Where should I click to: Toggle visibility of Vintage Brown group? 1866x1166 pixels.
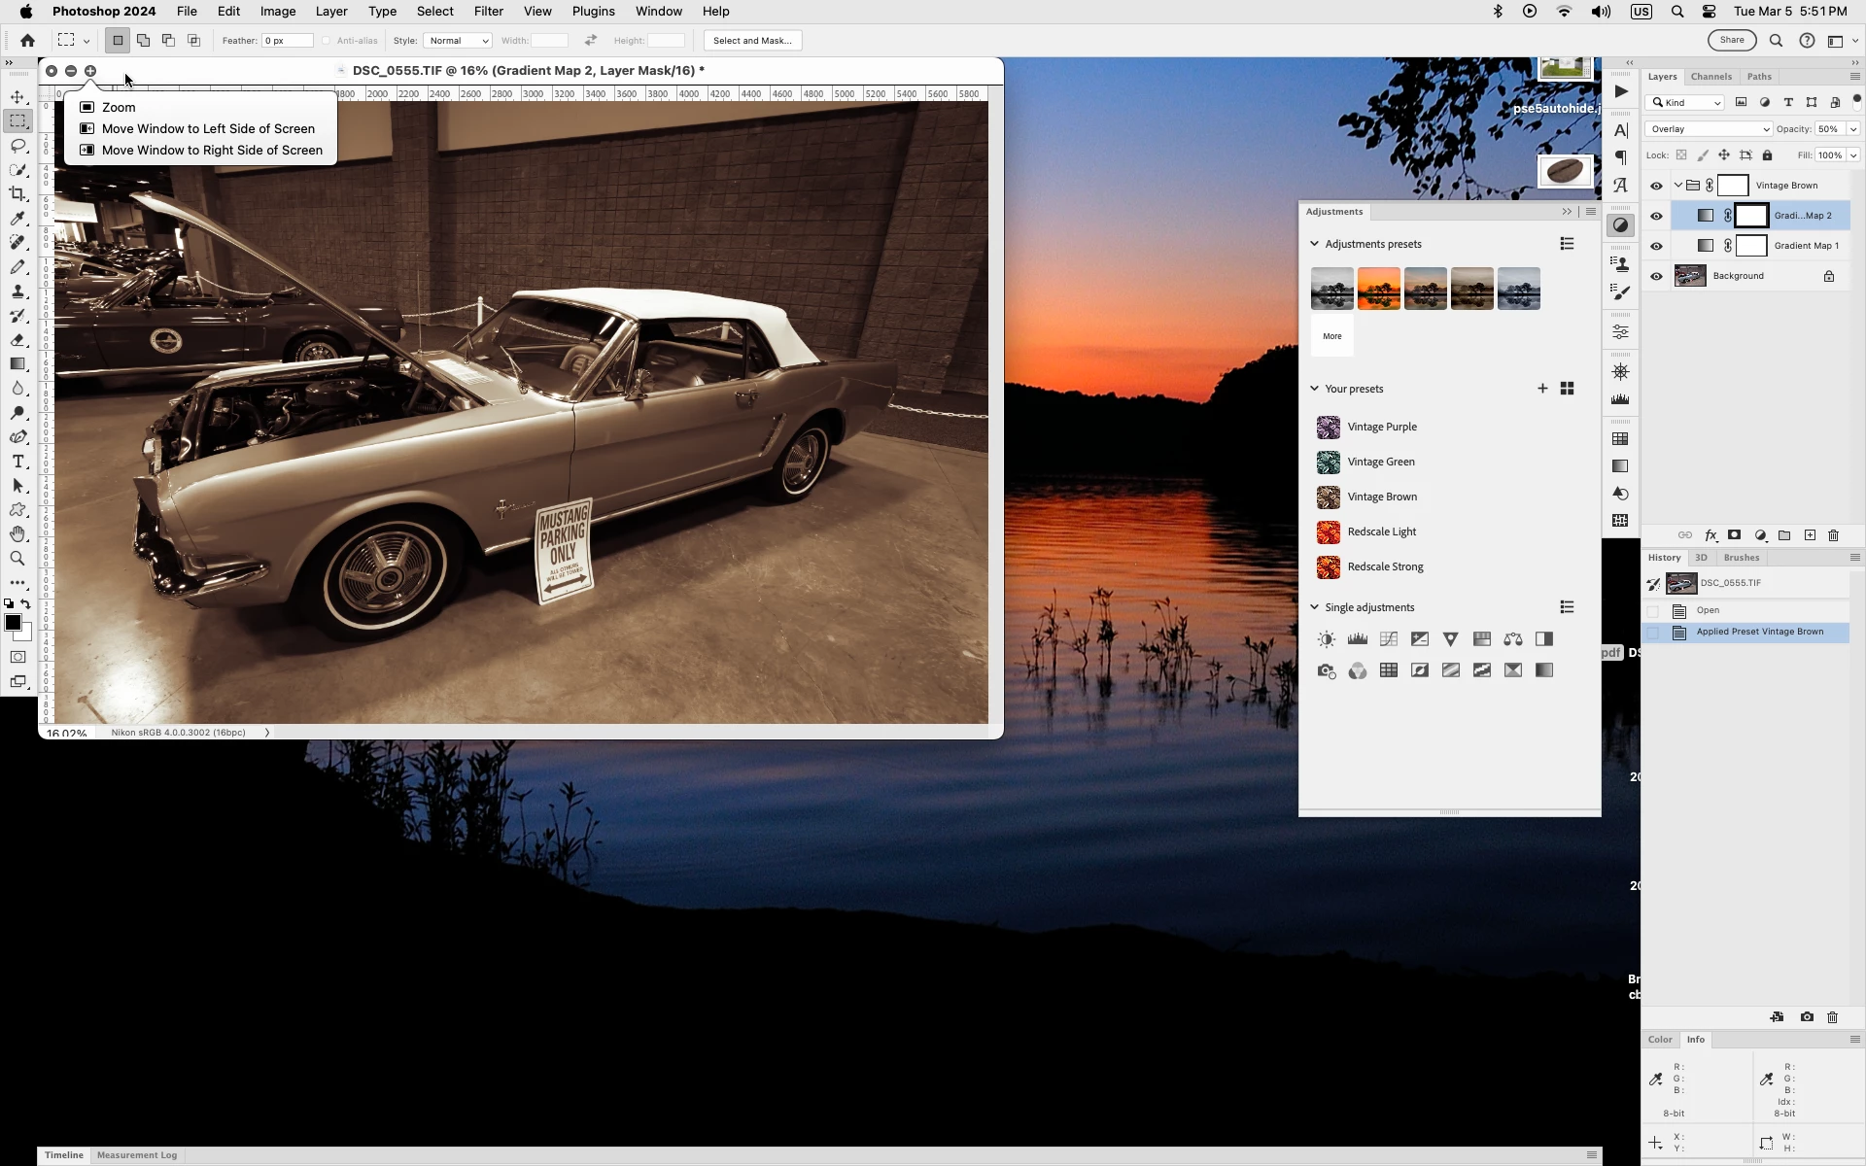tap(1657, 186)
